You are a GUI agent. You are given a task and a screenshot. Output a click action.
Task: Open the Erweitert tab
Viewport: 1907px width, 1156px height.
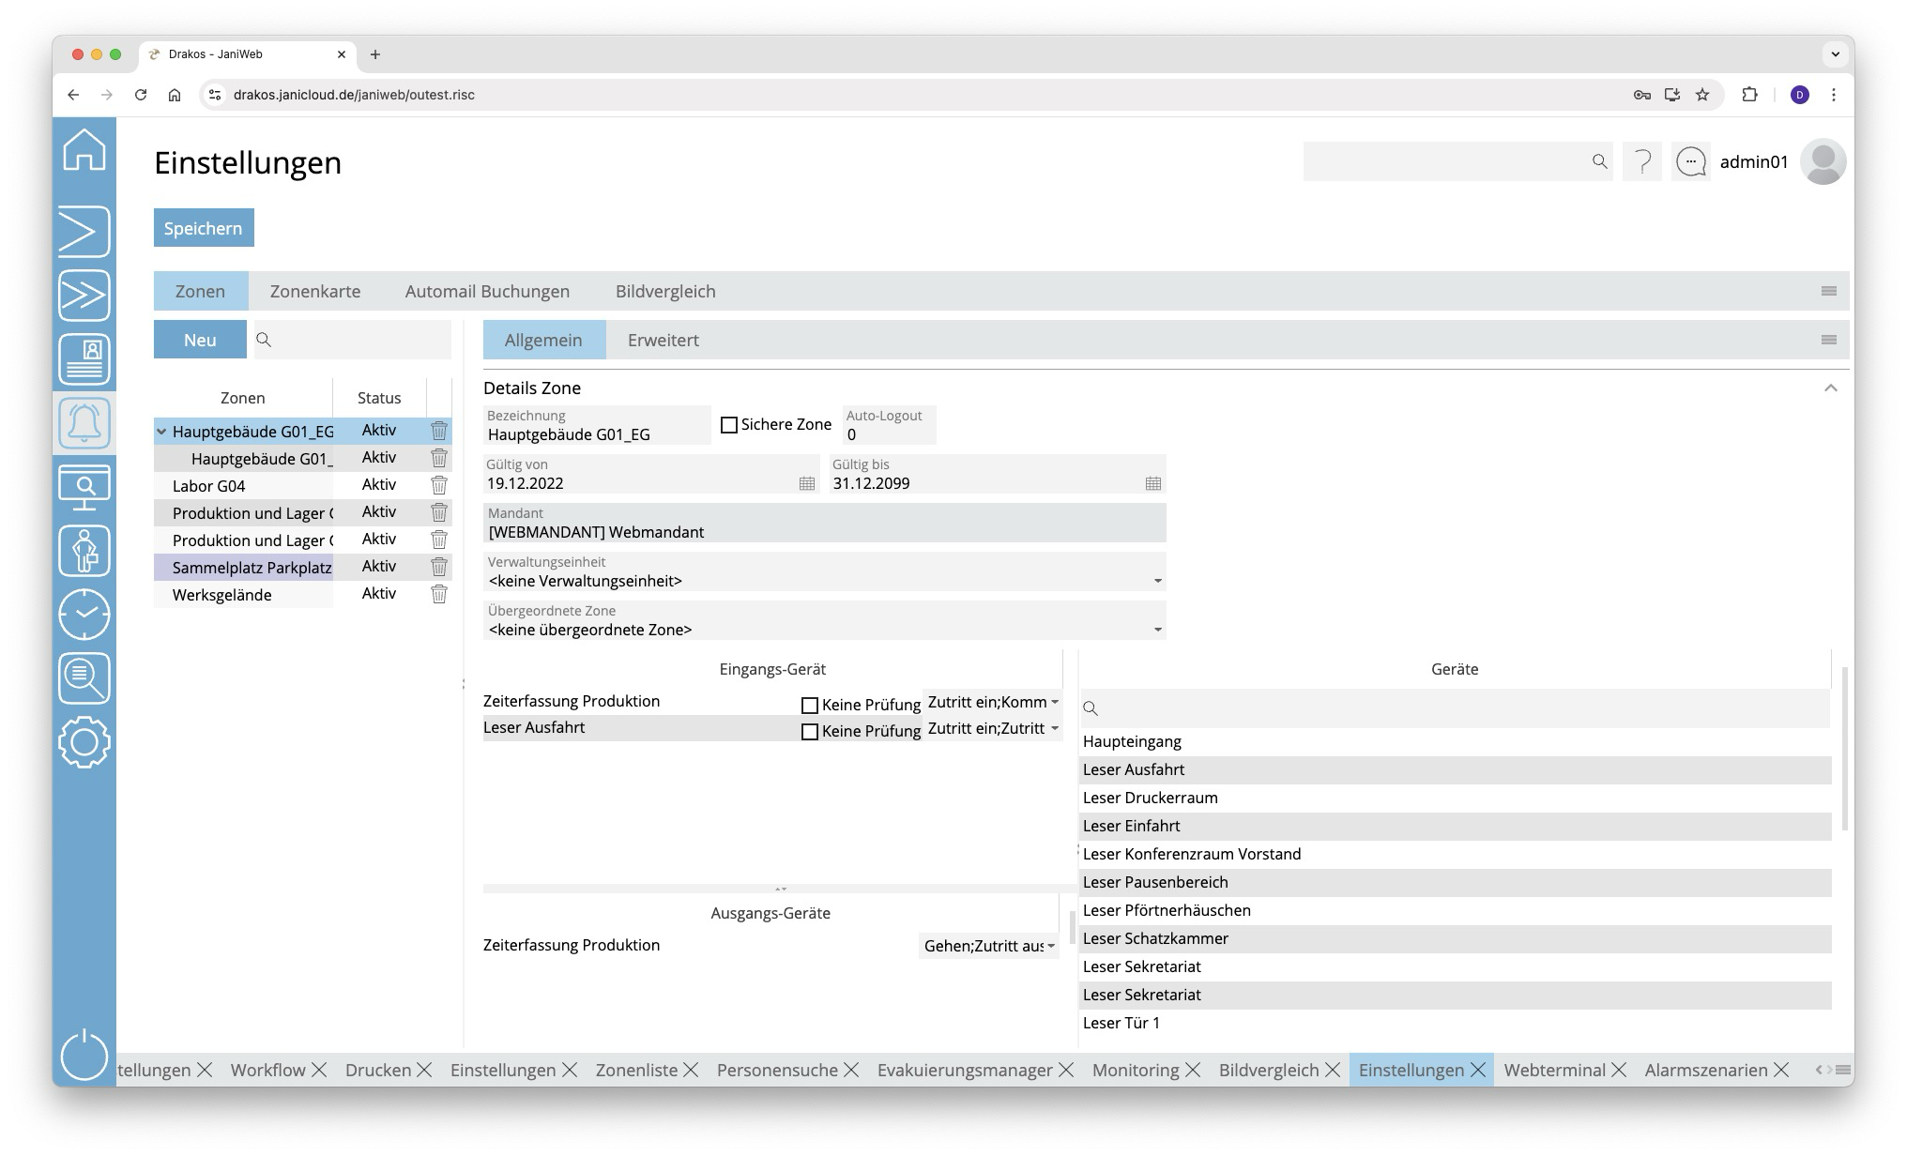pos(663,340)
